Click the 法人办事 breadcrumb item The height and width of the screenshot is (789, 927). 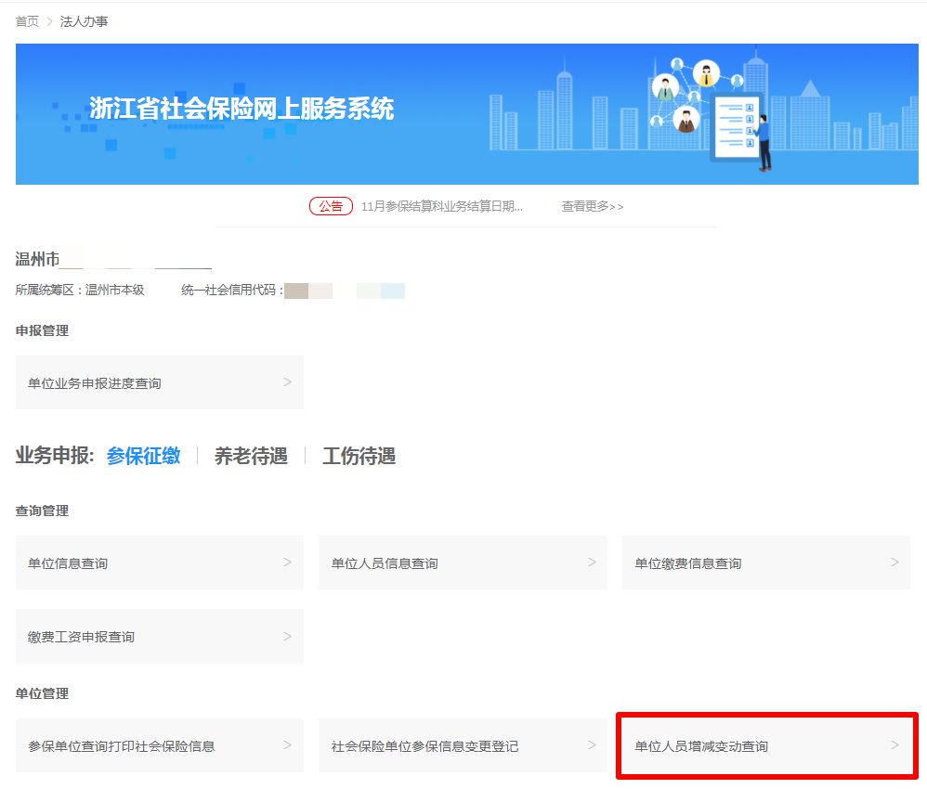pyautogui.click(x=84, y=21)
